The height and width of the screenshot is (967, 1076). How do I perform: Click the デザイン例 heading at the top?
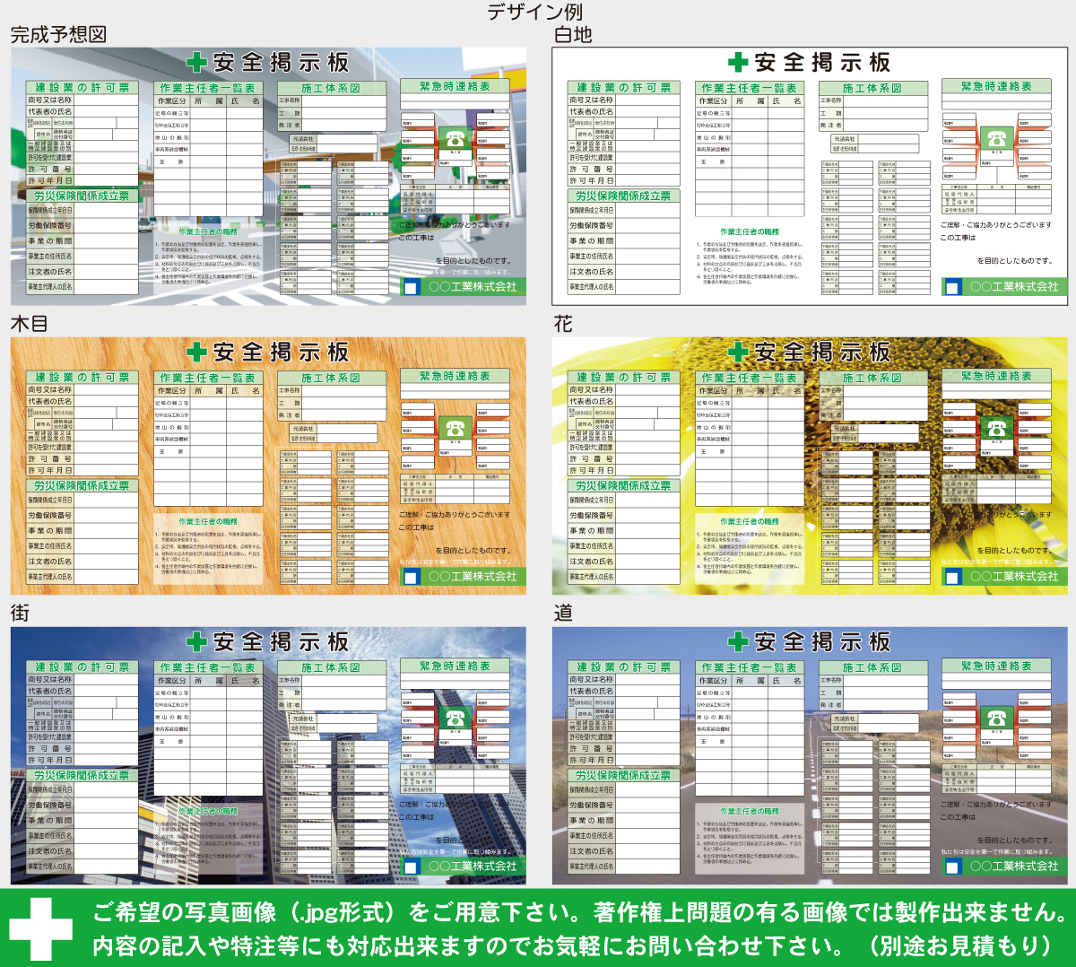click(x=535, y=12)
